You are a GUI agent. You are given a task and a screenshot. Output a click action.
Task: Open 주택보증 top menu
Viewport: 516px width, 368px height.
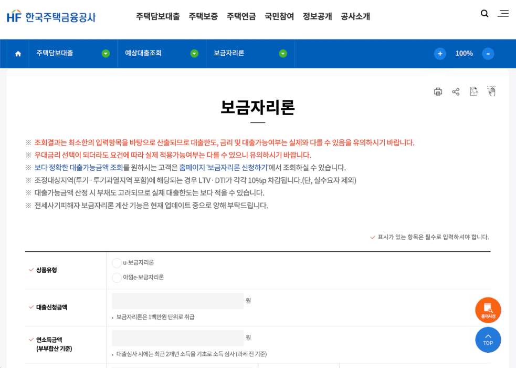pos(203,16)
